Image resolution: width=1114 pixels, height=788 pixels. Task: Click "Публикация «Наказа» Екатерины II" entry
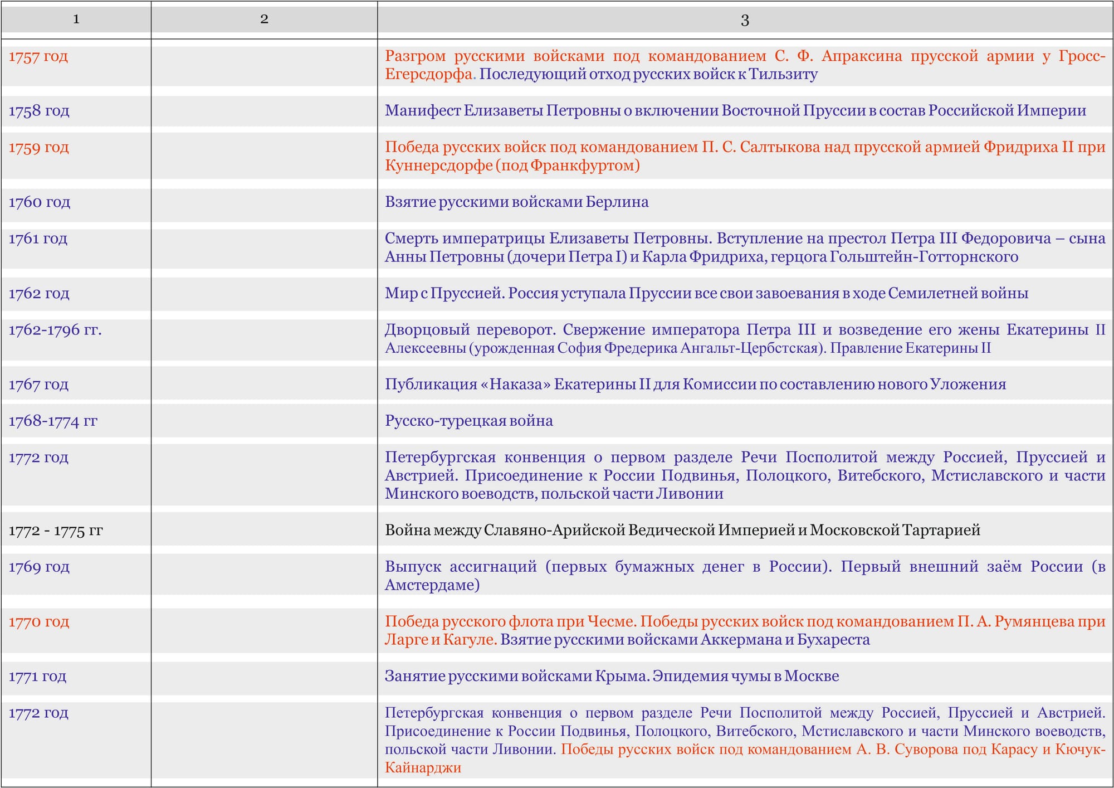click(x=695, y=384)
